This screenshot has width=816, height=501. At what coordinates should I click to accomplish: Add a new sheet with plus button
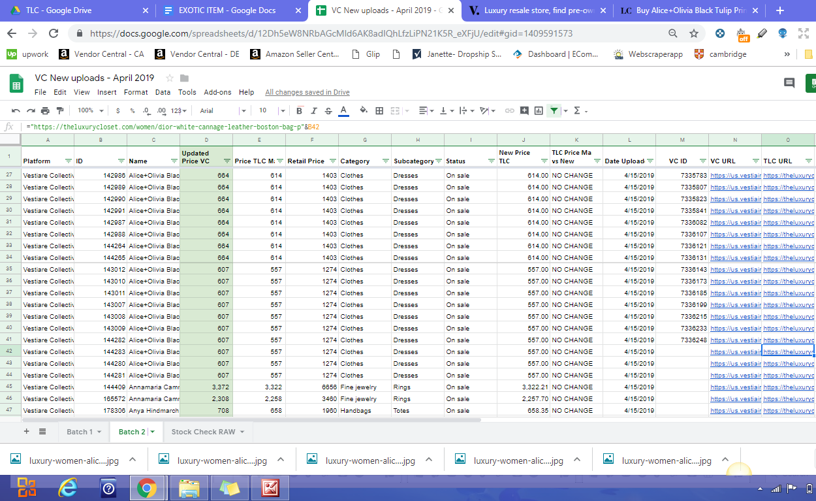point(27,432)
